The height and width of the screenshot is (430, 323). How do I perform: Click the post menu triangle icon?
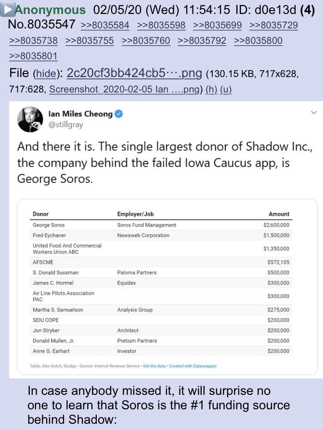click(7, 9)
